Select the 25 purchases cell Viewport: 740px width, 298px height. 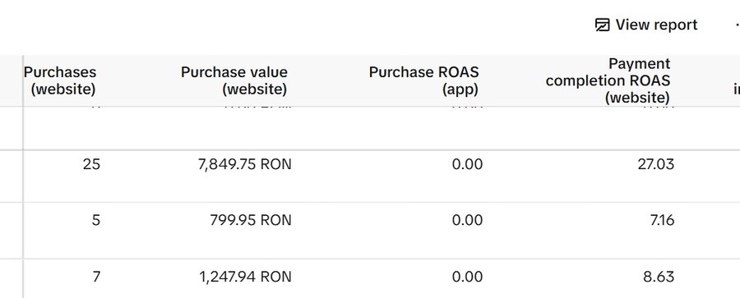pyautogui.click(x=91, y=164)
